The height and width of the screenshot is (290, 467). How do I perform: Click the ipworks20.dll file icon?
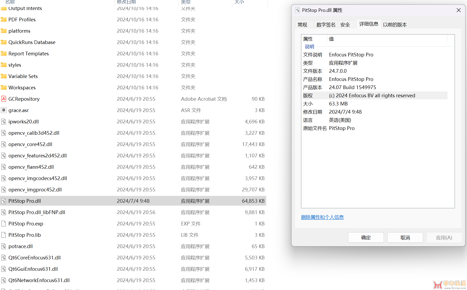4,122
